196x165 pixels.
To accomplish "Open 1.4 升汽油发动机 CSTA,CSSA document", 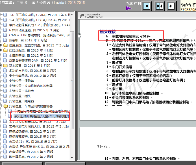I will (x=39, y=20).
